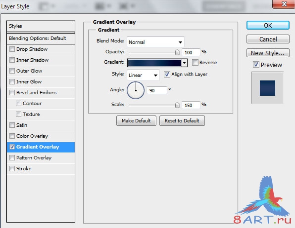The image size is (295, 228).
Task: Select Blending Options: Default
Action: tap(41, 38)
